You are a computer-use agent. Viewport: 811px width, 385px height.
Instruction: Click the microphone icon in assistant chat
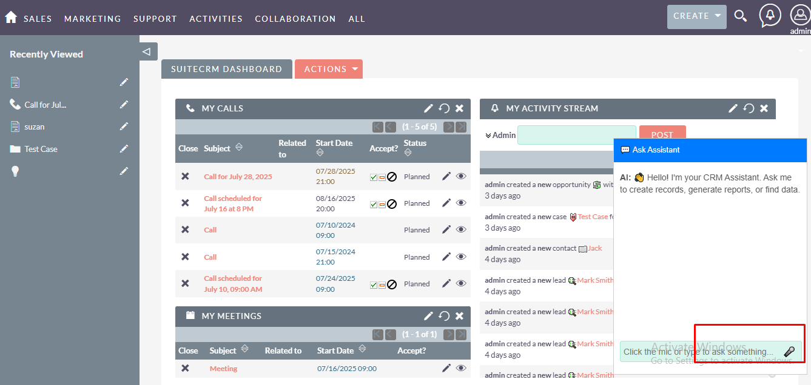point(789,352)
